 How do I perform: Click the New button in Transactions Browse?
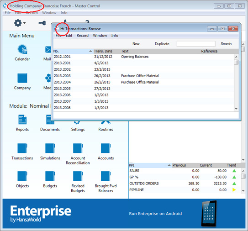(x=136, y=44)
